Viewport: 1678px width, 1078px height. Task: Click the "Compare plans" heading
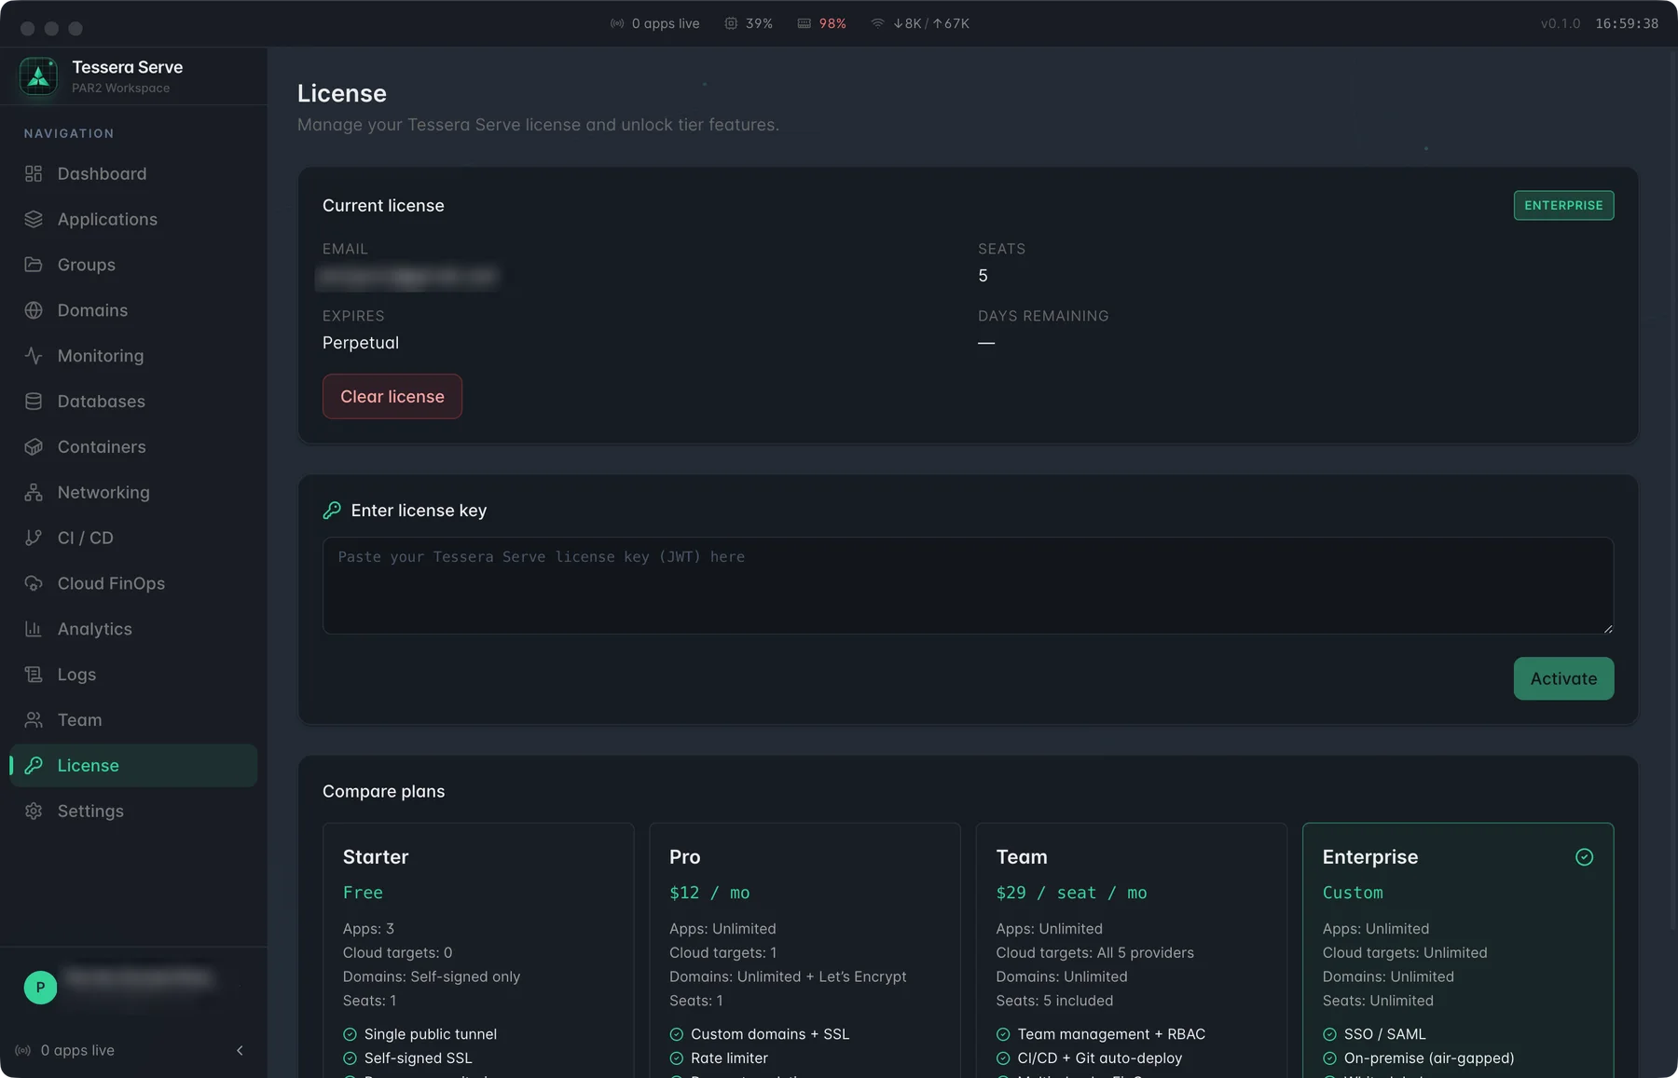(384, 791)
